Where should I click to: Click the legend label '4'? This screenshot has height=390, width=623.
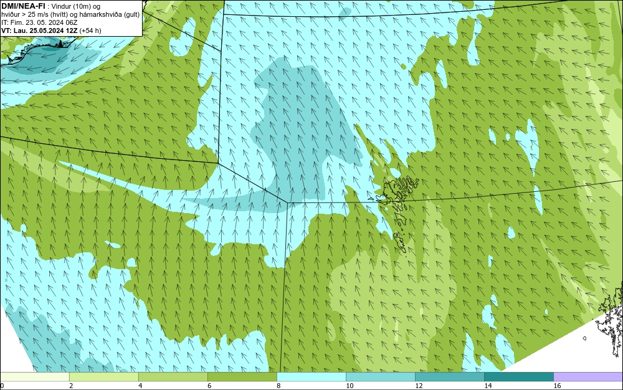tap(140, 386)
